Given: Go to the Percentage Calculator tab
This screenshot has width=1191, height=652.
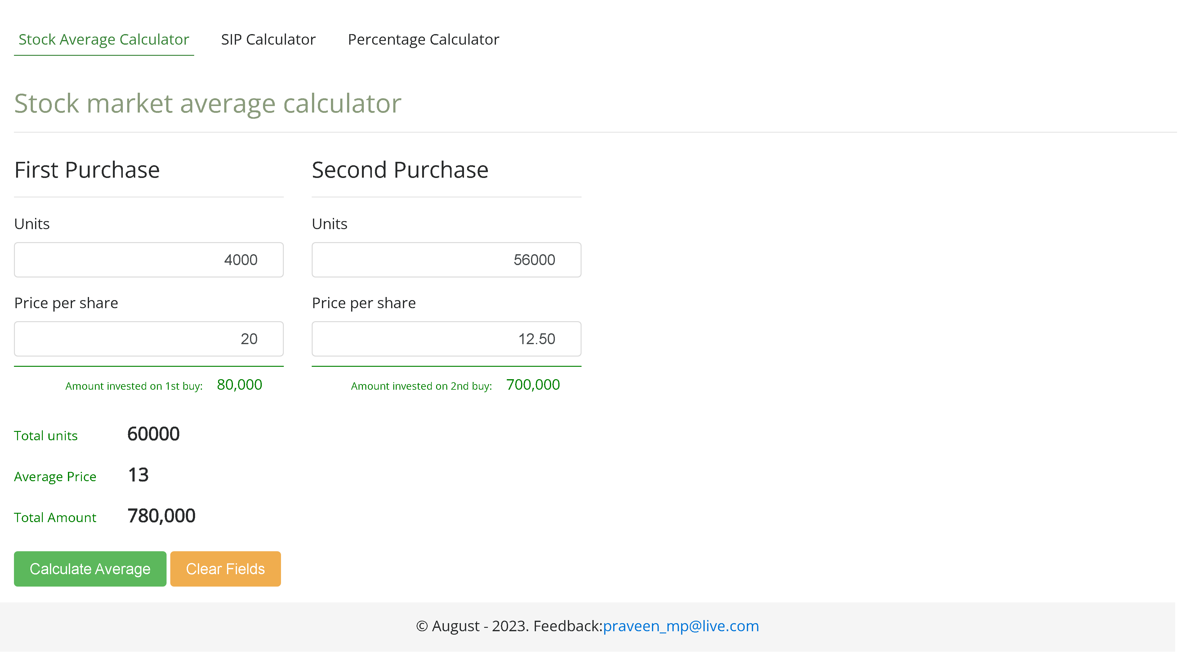Looking at the screenshot, I should click(423, 40).
